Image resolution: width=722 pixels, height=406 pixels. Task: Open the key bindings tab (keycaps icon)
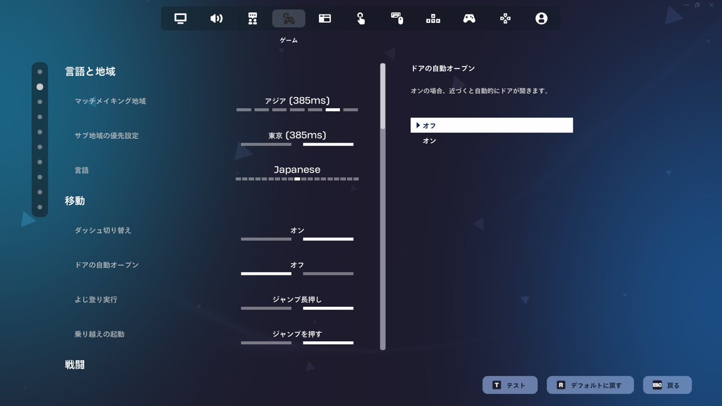click(433, 19)
